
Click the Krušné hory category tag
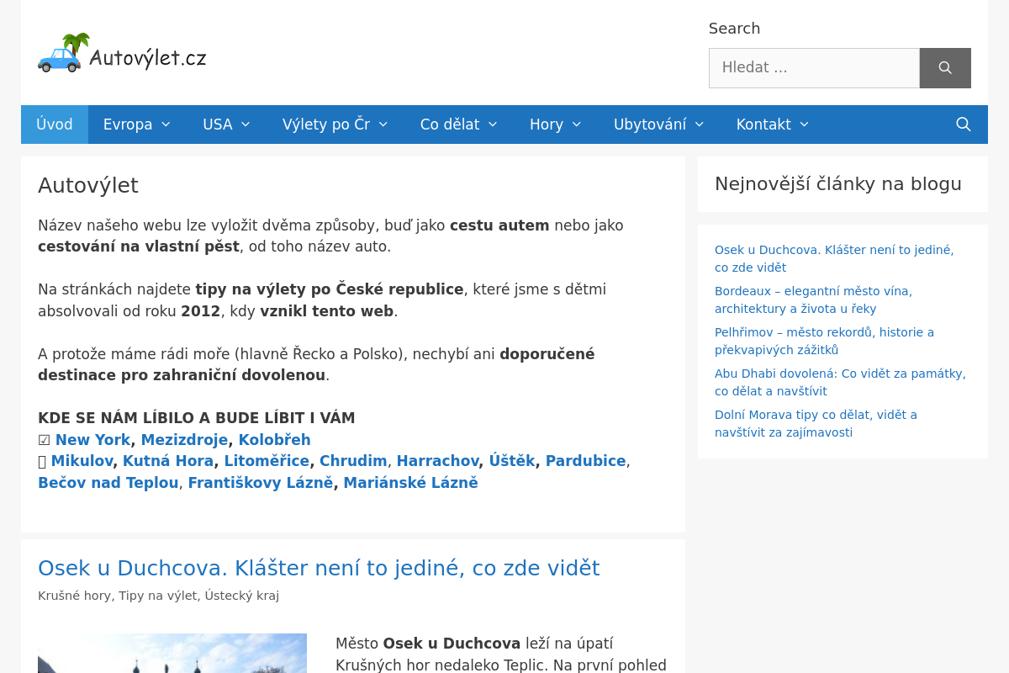point(74,596)
